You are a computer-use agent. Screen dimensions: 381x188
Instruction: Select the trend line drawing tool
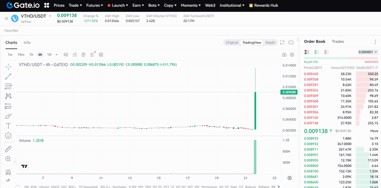click(8, 76)
